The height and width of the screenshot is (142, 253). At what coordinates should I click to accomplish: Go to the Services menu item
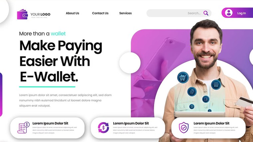[x=126, y=13]
